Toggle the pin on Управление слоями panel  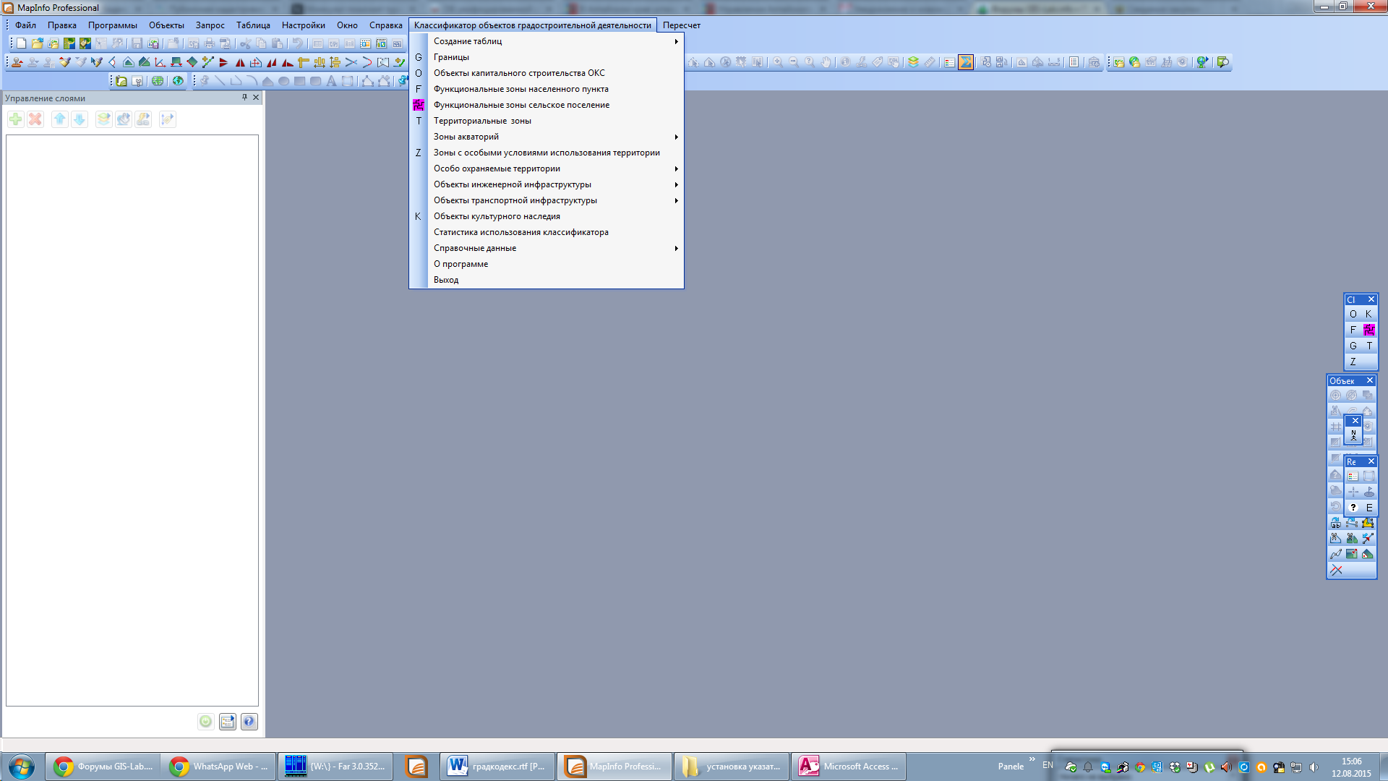coord(244,98)
